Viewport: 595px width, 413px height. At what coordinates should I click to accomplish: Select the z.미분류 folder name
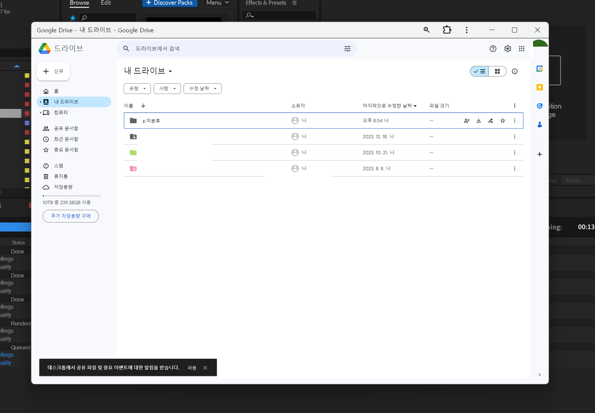pos(151,121)
